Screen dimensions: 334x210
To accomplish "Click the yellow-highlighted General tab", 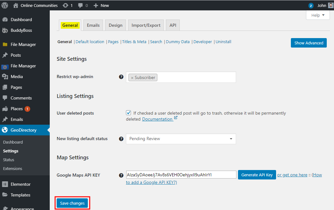I will tap(70, 25).
